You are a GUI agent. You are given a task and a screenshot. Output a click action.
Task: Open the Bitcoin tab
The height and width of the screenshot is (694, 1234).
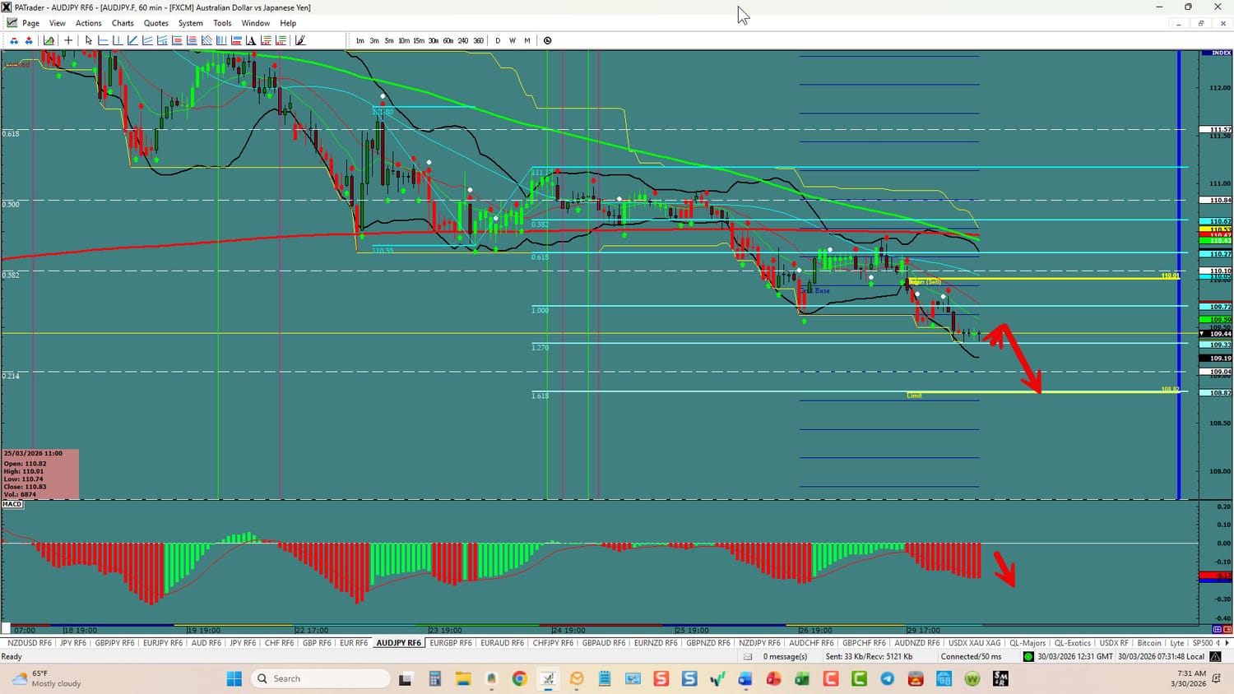click(1148, 643)
